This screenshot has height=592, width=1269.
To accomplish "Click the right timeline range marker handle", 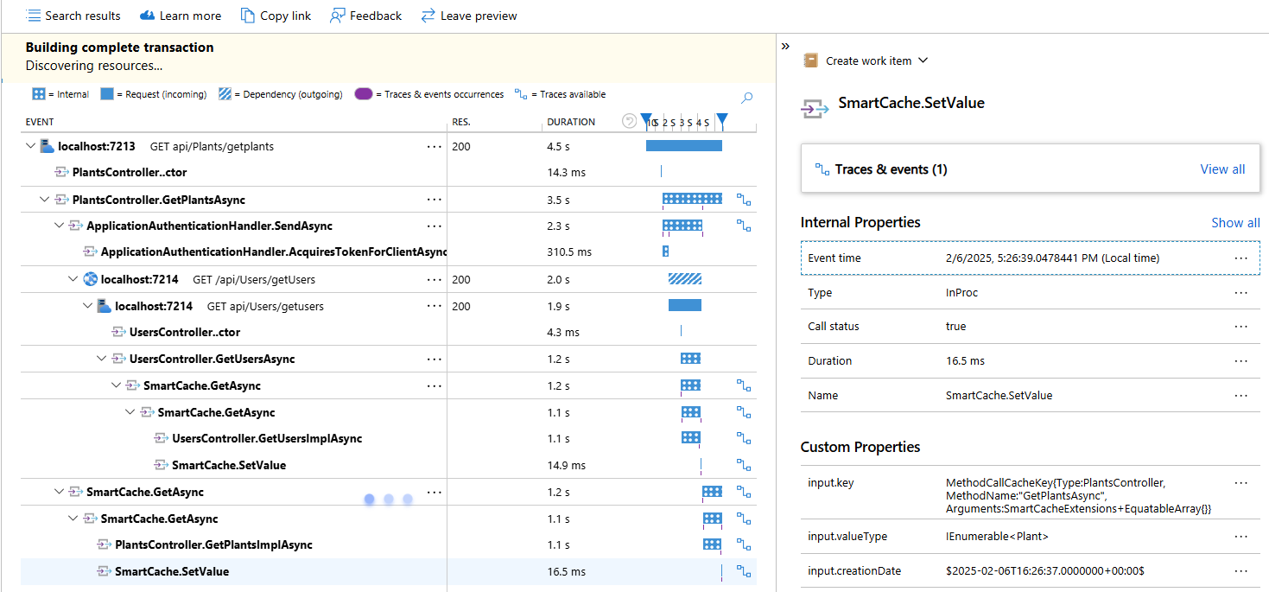I will point(722,120).
